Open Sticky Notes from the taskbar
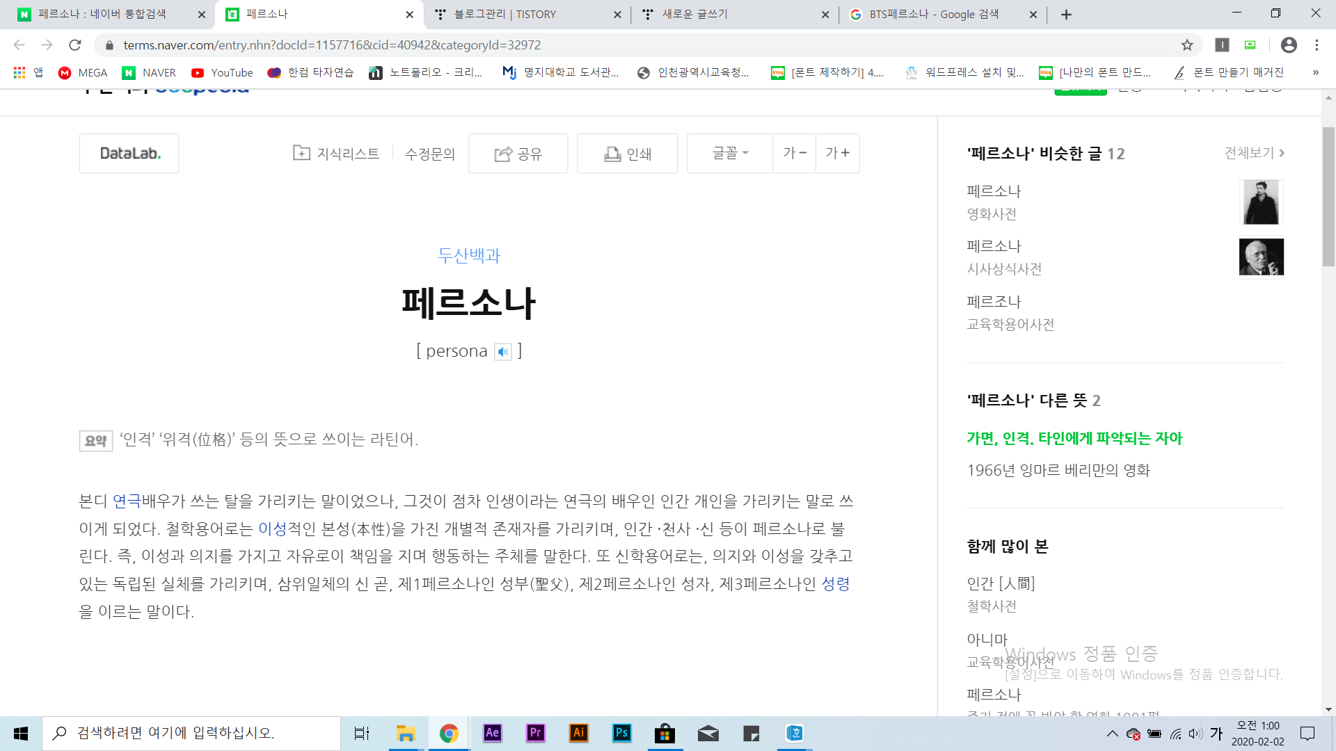 tap(751, 734)
